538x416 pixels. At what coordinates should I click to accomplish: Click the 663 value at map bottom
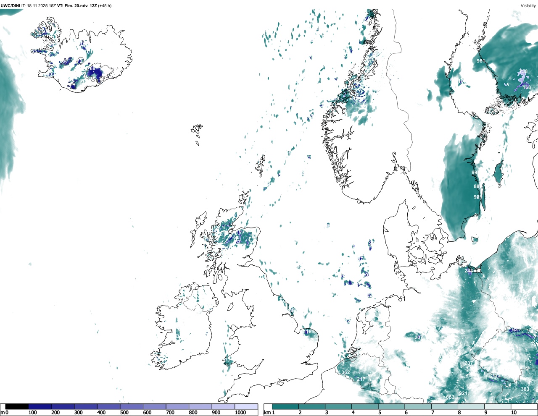450,397
